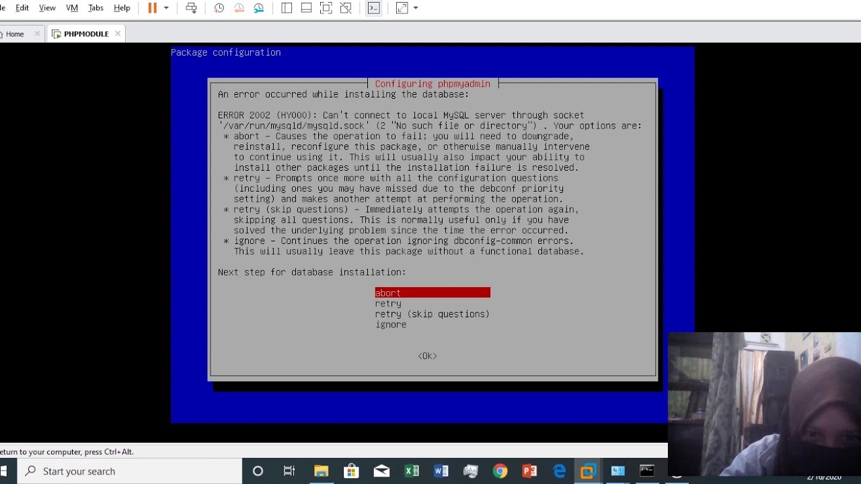The height and width of the screenshot is (484, 861).
Task: Click the Start your search box
Action: (x=130, y=471)
